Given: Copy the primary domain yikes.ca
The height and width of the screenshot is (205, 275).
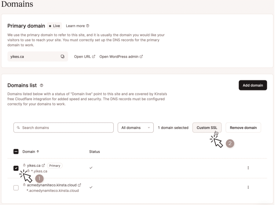Looking at the screenshot, I should 63,56.
